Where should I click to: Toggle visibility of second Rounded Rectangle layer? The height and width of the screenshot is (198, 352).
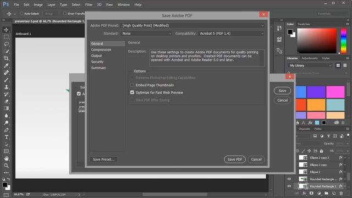(289, 179)
